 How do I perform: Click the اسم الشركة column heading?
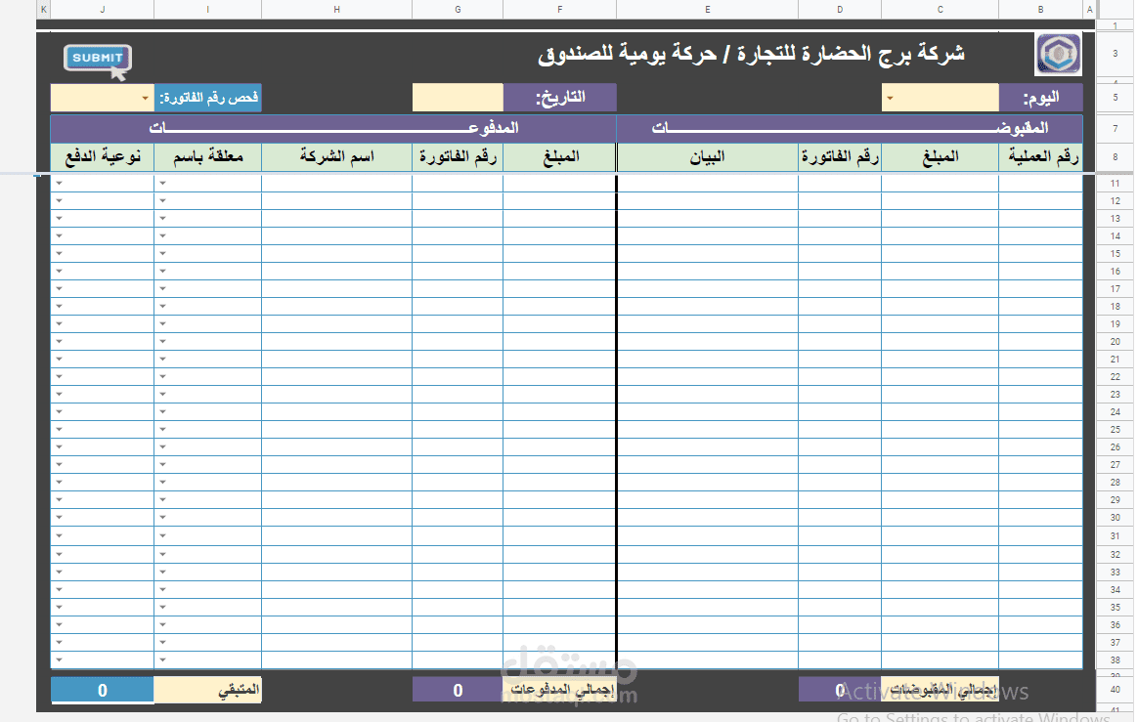(336, 156)
